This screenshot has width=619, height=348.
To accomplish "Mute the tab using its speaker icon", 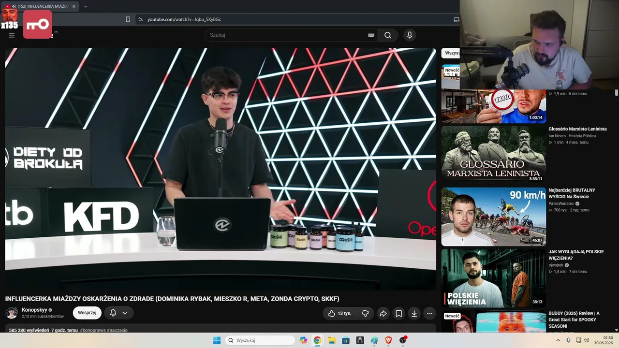I will click(14, 6).
